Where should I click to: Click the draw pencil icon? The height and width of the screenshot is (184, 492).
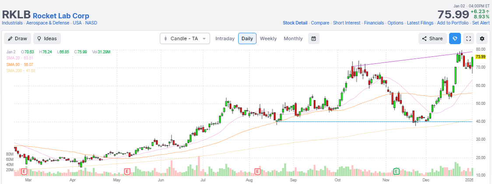[10, 38]
